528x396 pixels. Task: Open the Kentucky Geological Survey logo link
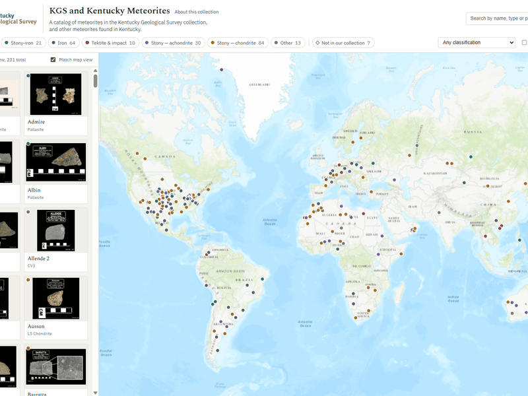[x=18, y=18]
